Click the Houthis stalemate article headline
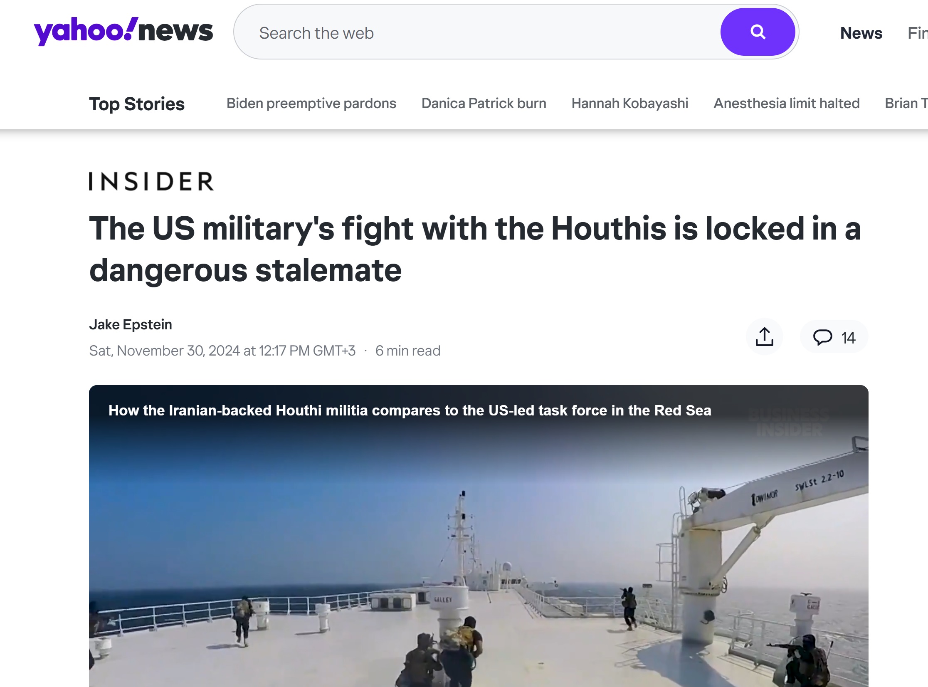 click(x=475, y=249)
